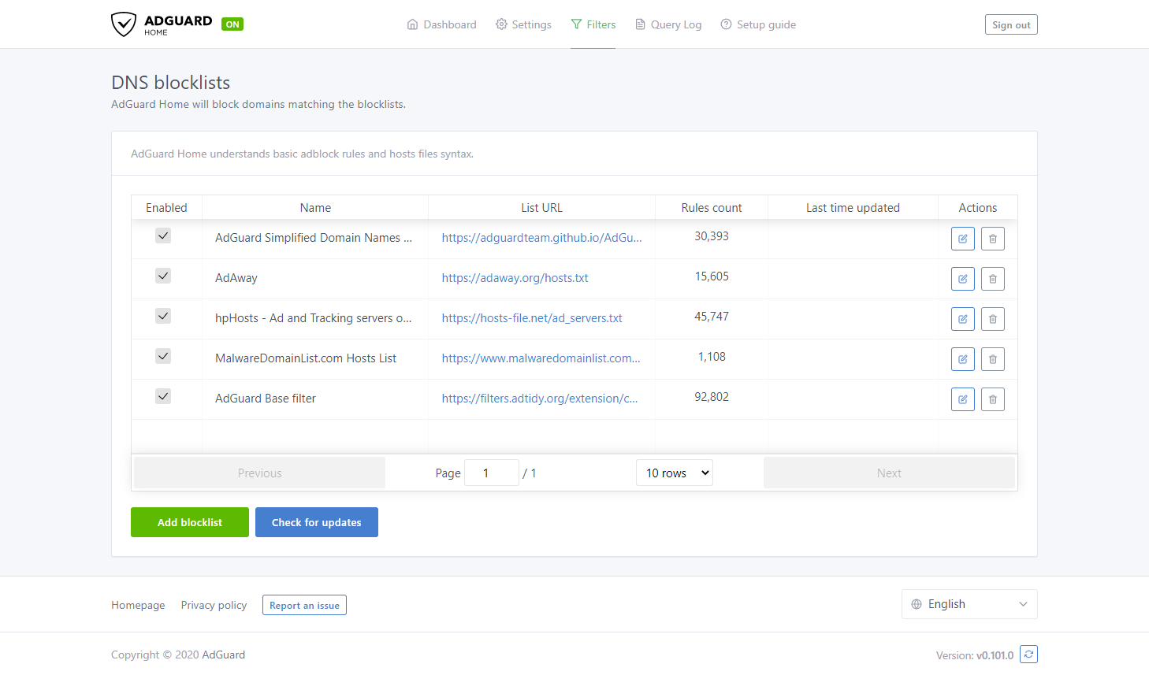Focus the page number input field

492,473
